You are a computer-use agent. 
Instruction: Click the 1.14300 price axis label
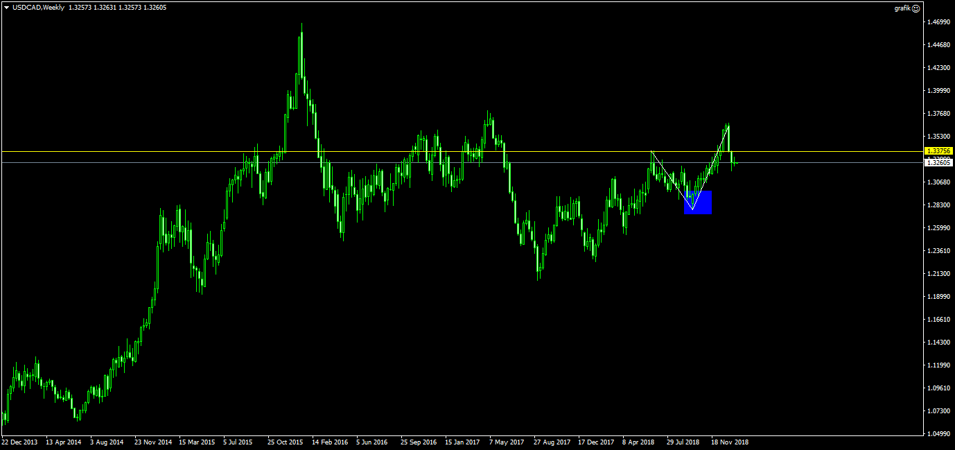tap(937, 343)
